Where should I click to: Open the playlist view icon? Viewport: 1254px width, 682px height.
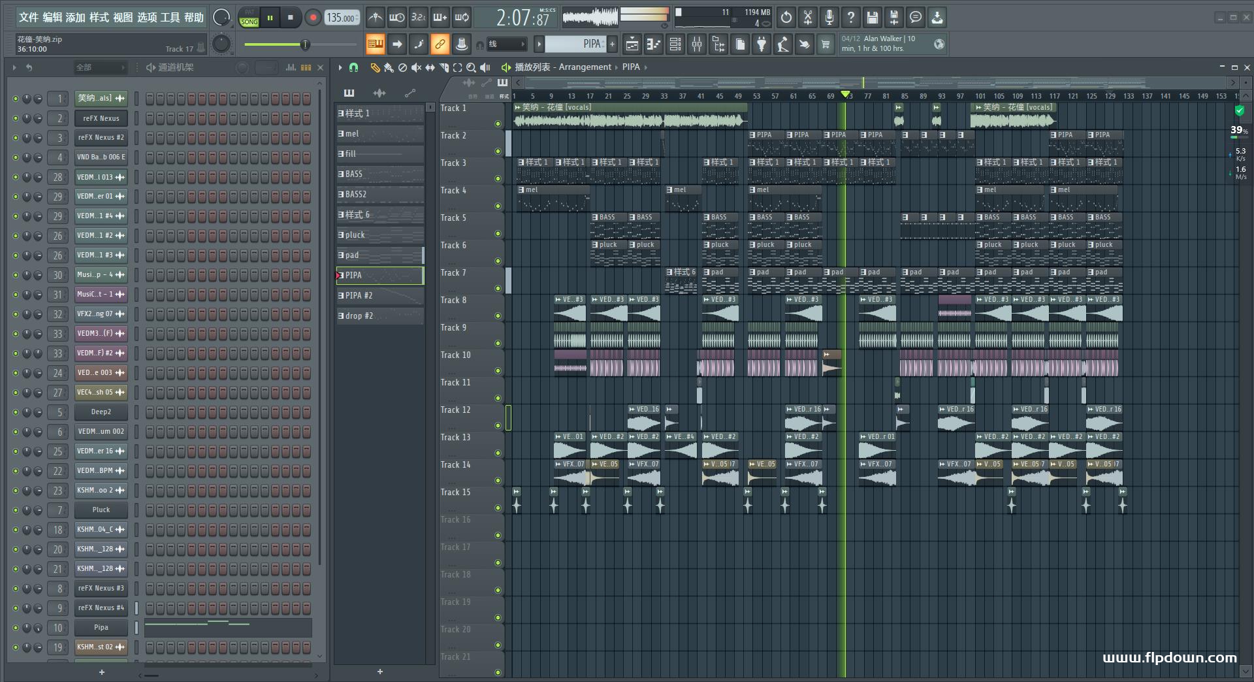click(632, 44)
